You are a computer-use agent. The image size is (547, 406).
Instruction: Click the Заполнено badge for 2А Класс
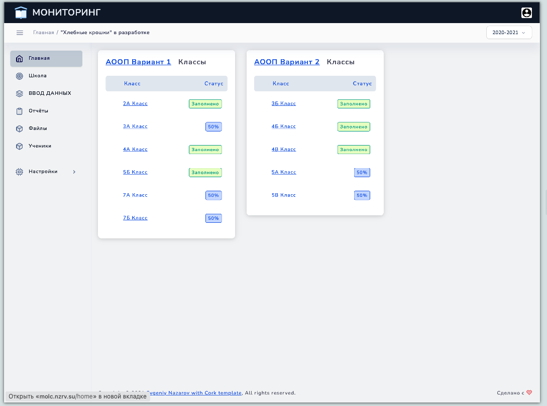(205, 104)
